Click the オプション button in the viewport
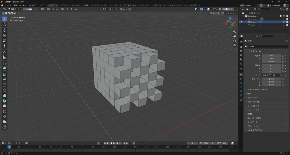The height and width of the screenshot is (155, 290). 231,13
